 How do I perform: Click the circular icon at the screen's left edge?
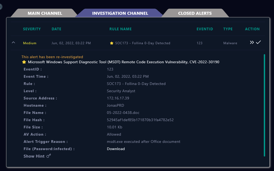[x=1, y=6]
